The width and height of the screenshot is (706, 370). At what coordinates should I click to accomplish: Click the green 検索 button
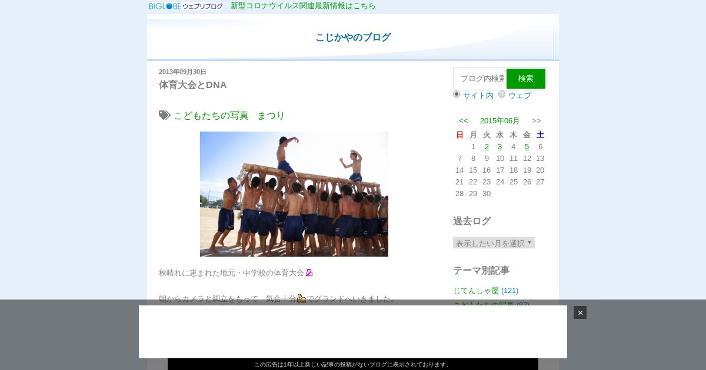click(526, 79)
